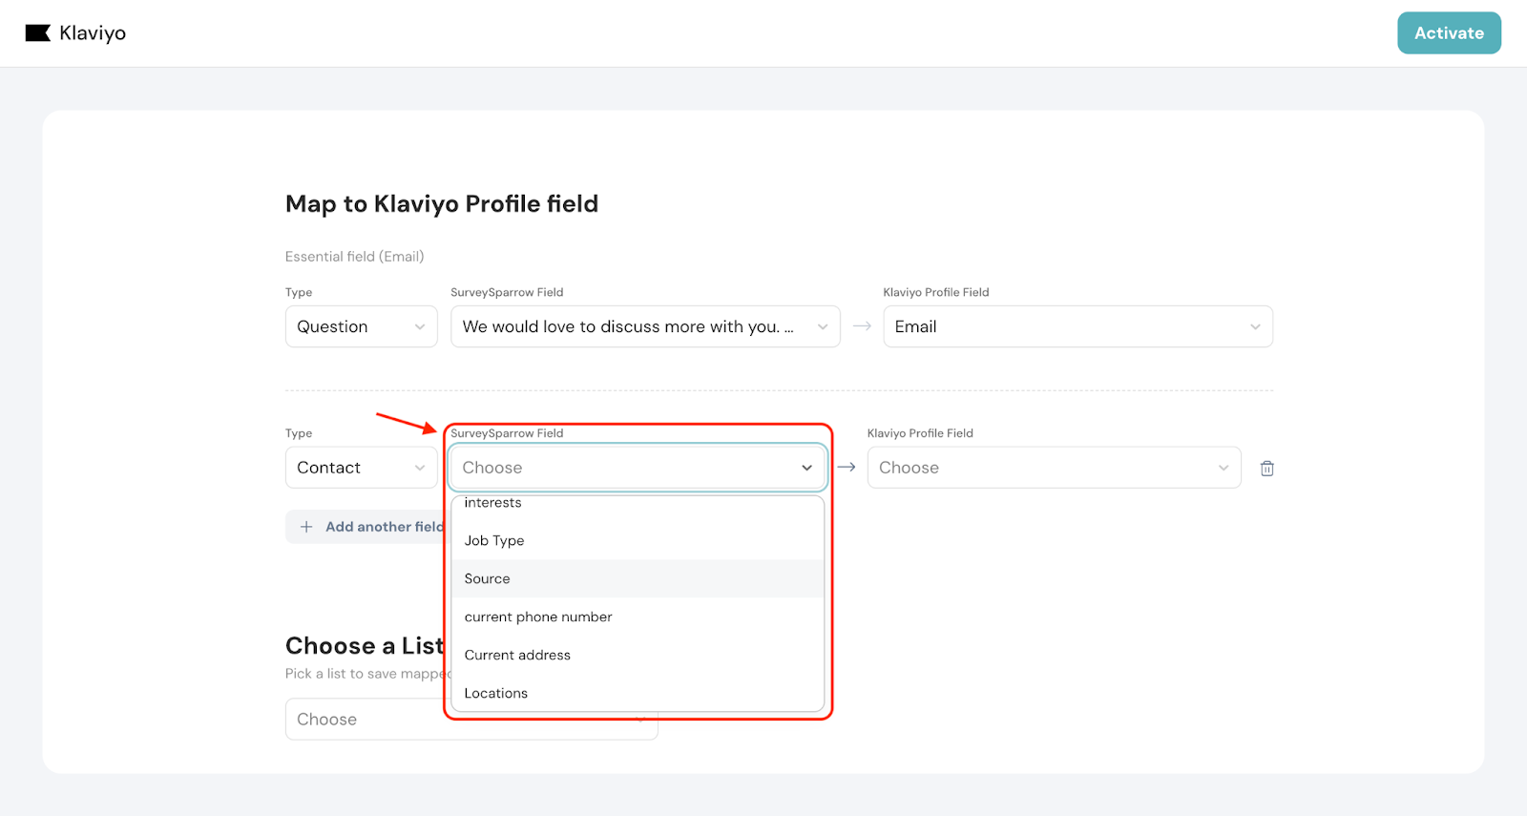Select Job Type from the dropdown list
This screenshot has height=816, width=1527.
pos(494,541)
